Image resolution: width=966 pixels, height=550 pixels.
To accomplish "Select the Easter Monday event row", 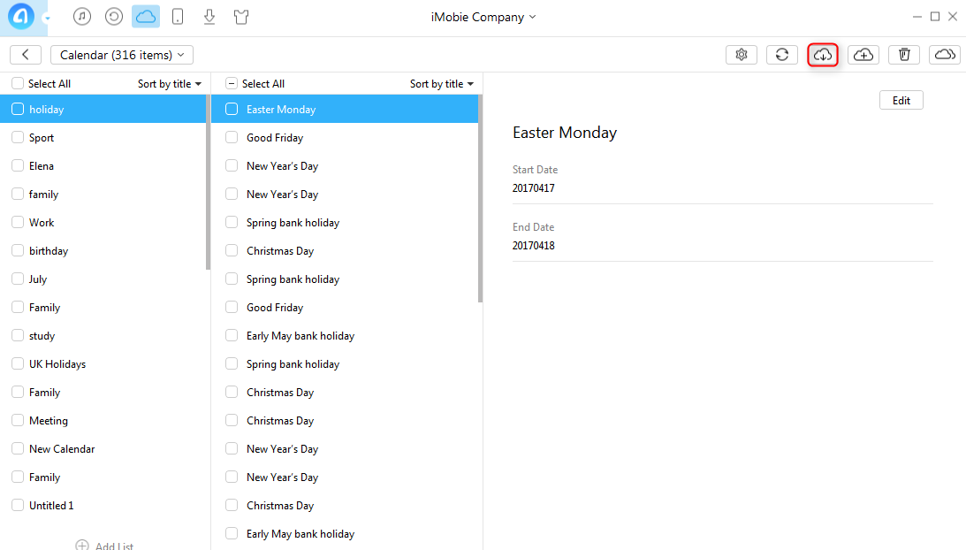I will 345,109.
